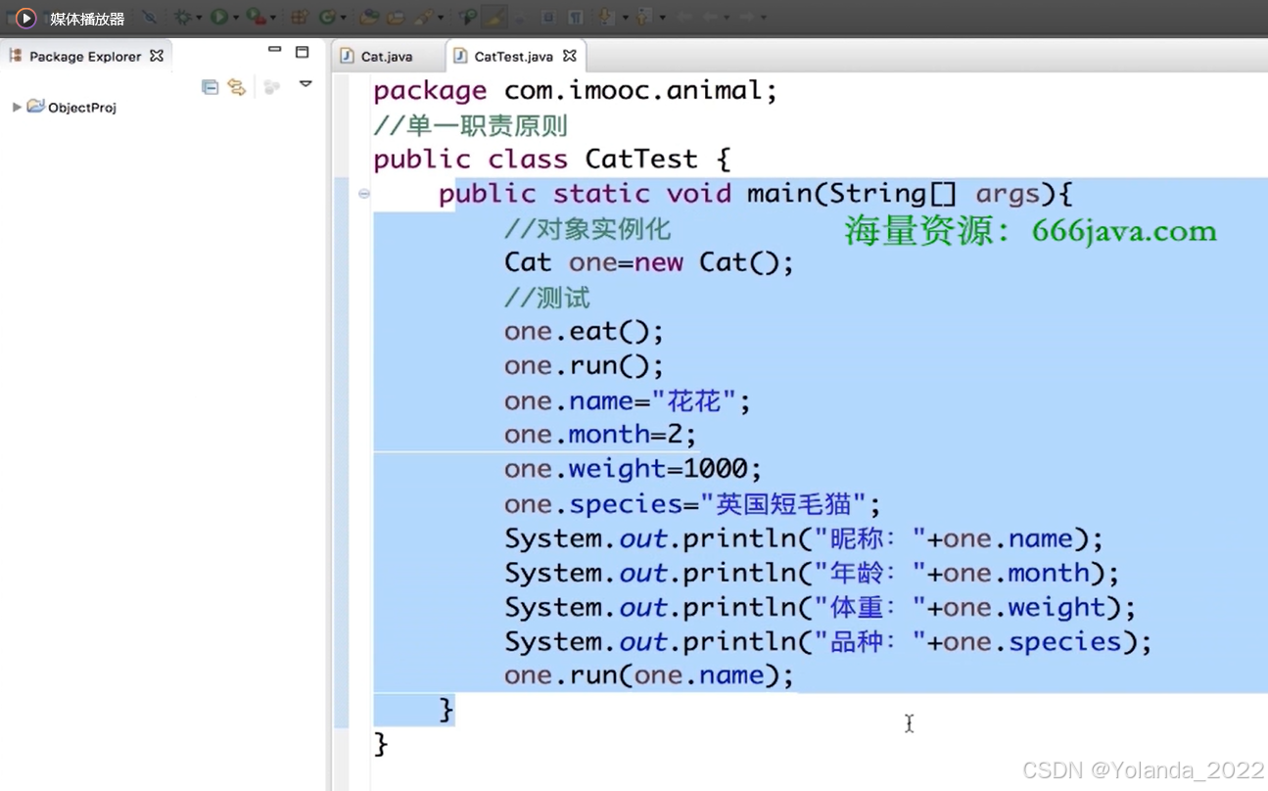Click the println "年龄" statement
Image resolution: width=1268 pixels, height=791 pixels.
[x=812, y=573]
